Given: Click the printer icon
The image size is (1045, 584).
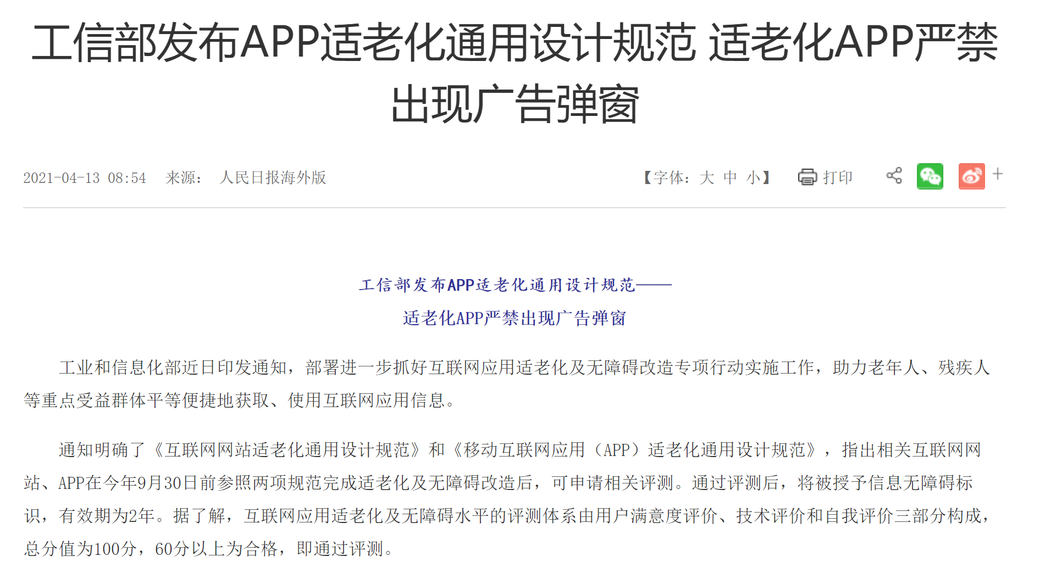Looking at the screenshot, I should (x=807, y=177).
